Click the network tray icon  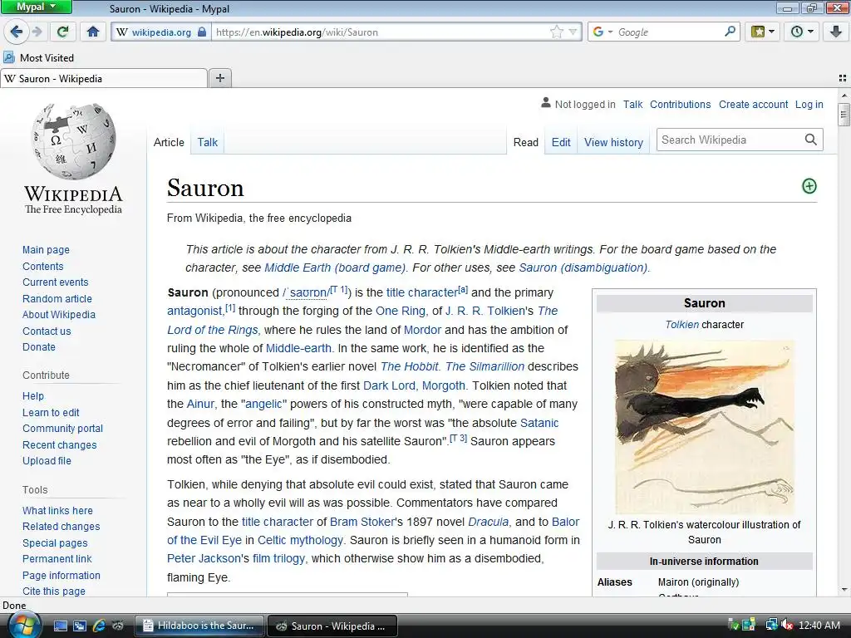pos(771,626)
